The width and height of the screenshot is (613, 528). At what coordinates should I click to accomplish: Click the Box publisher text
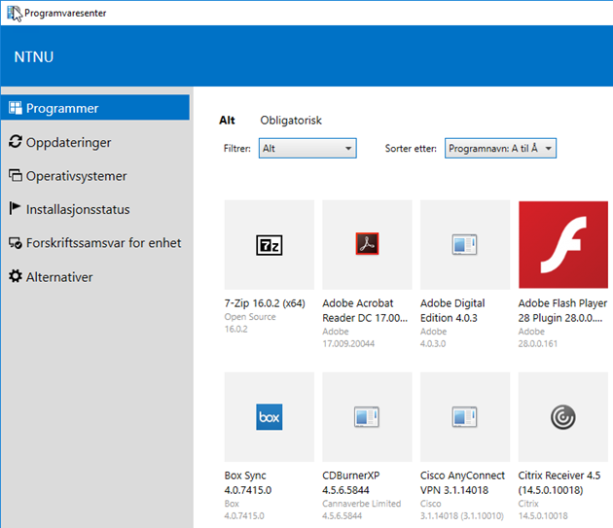pyautogui.click(x=232, y=504)
